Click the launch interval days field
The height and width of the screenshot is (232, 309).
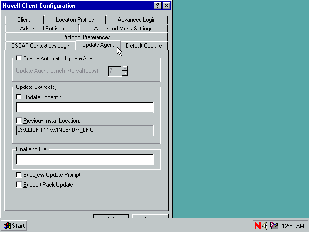(115, 71)
